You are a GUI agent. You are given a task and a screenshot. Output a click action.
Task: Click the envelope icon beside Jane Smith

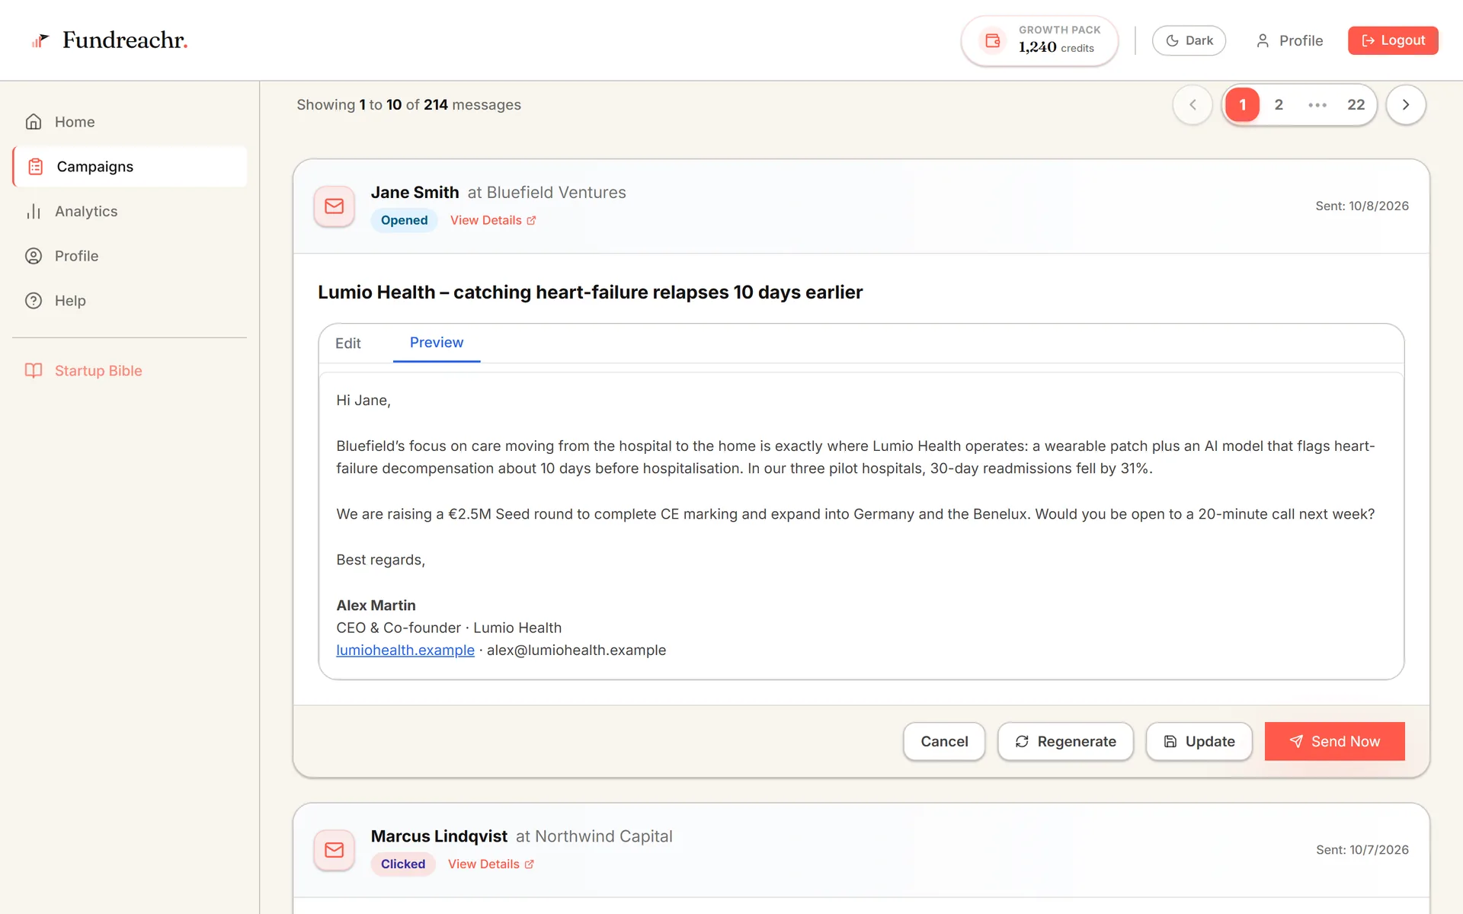coord(335,206)
